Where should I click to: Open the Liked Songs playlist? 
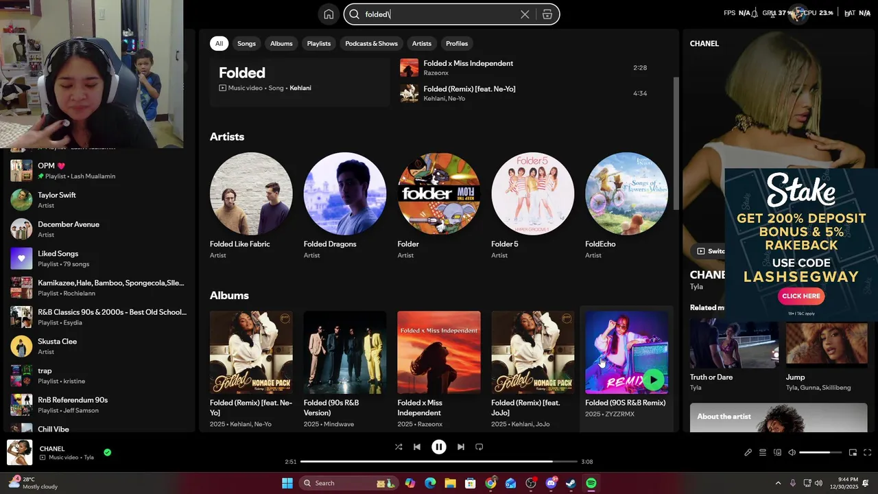[99, 259]
